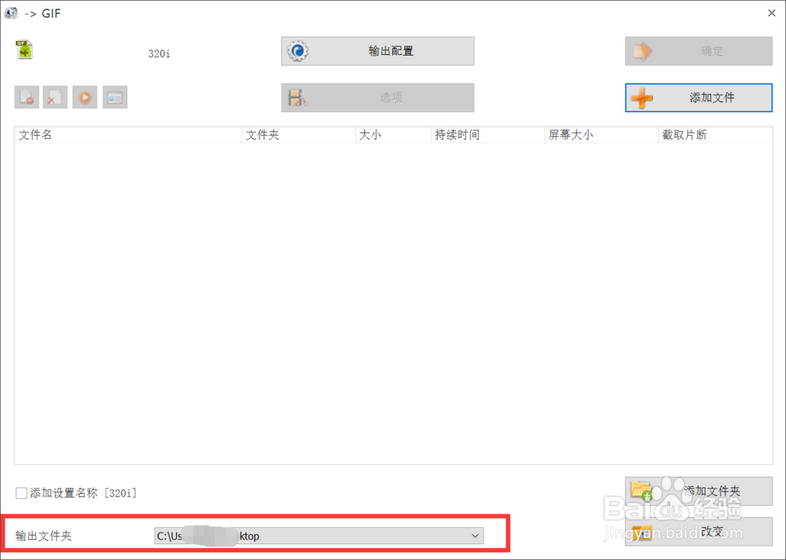Click the 320i preset label
This screenshot has width=786, height=560.
coord(160,53)
